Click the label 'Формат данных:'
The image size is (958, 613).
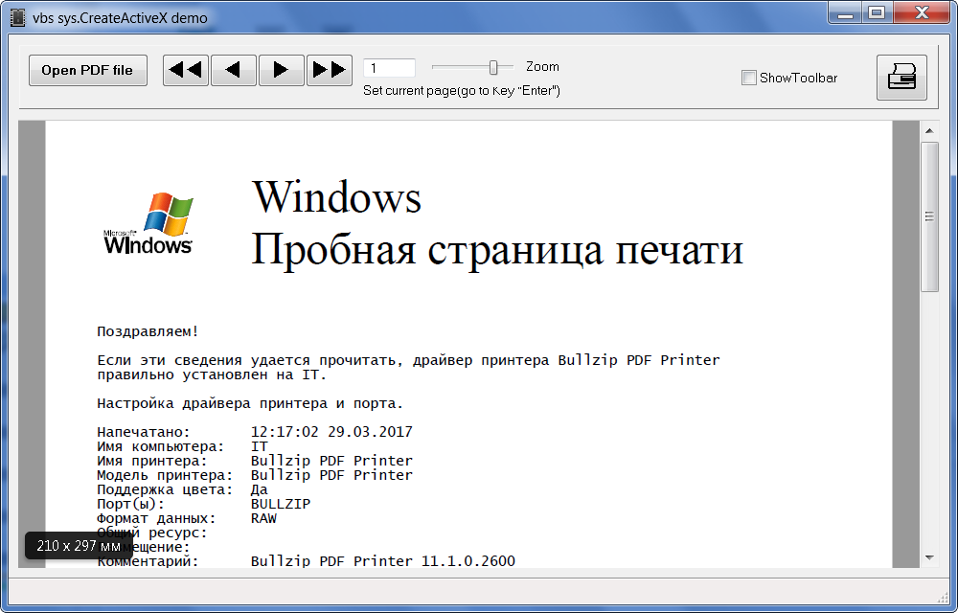(x=156, y=519)
